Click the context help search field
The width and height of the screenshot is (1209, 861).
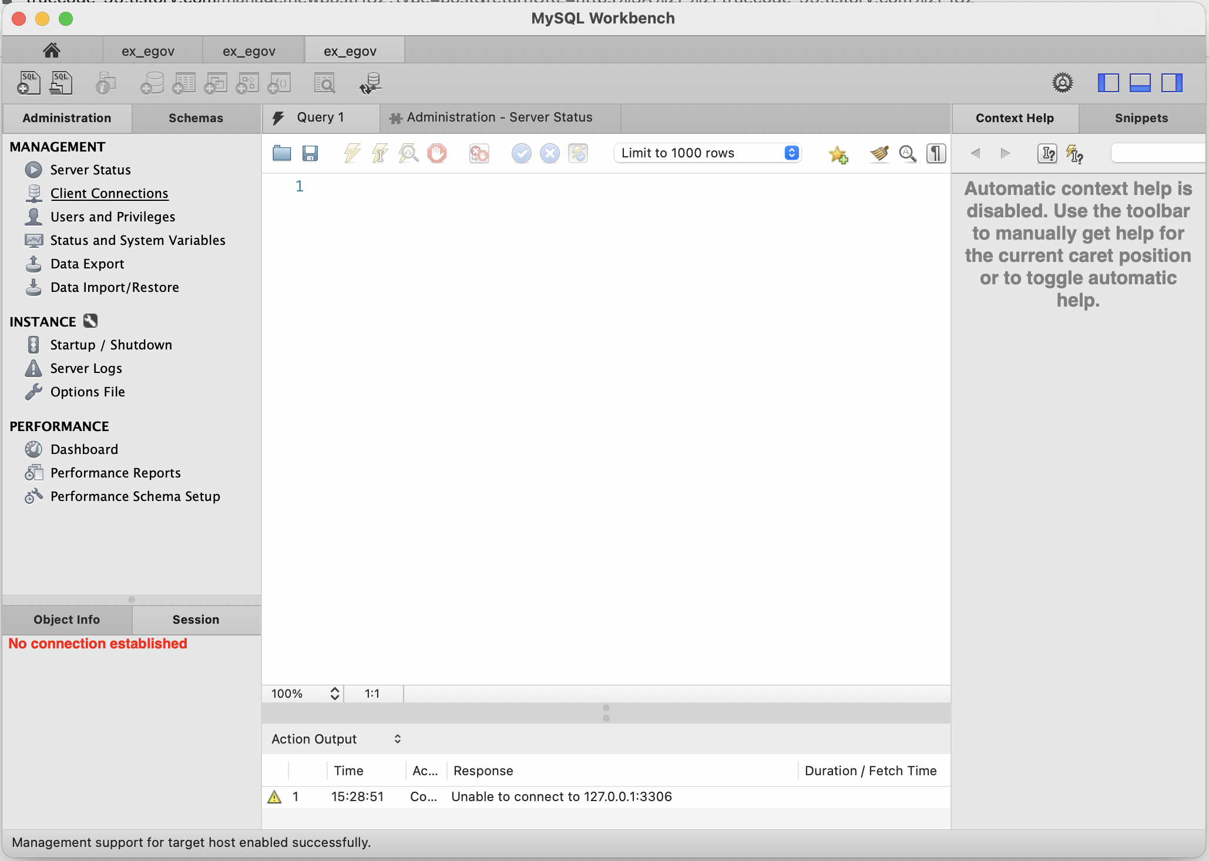coord(1157,153)
